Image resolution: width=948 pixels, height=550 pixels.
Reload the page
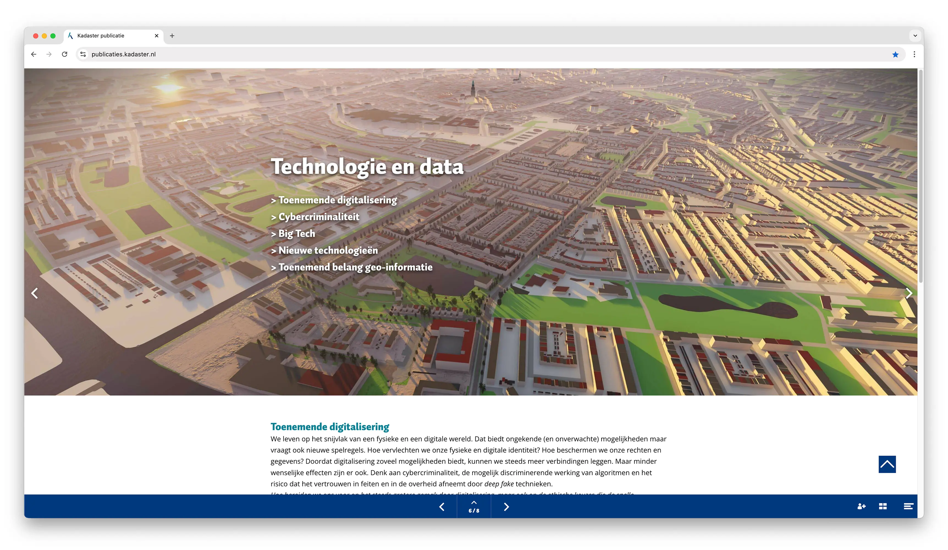click(x=65, y=54)
